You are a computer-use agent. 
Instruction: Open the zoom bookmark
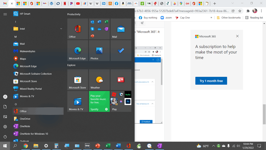point(166,18)
